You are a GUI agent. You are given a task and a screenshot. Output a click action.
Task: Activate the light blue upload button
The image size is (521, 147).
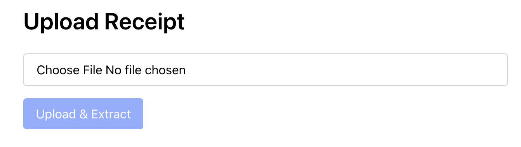pos(83,114)
